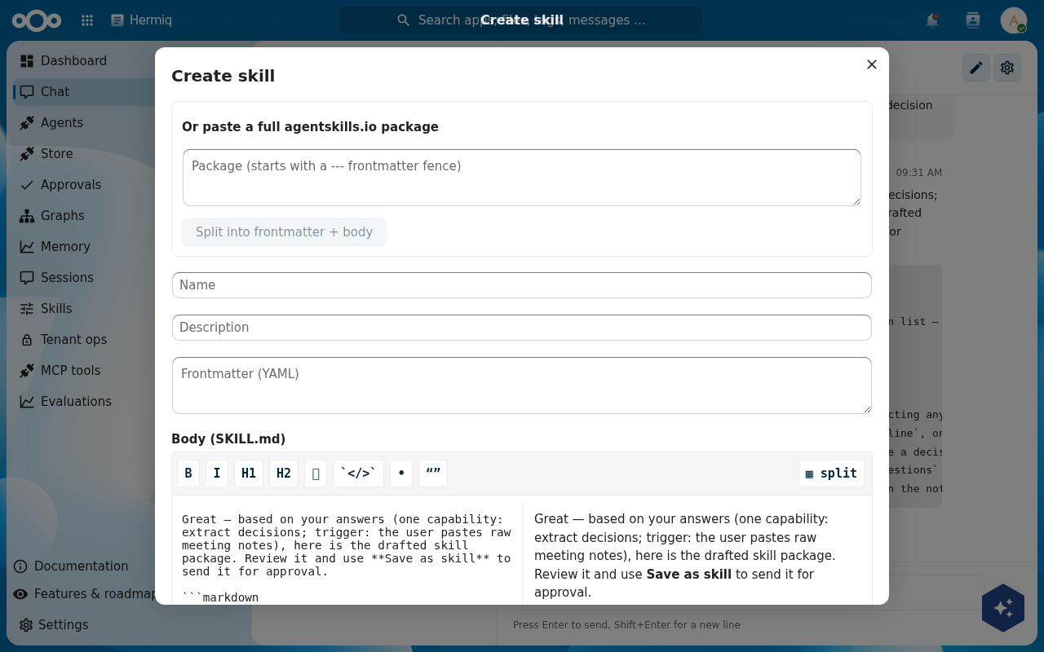Close the Create skill dialog
This screenshot has height=652, width=1044.
872,64
